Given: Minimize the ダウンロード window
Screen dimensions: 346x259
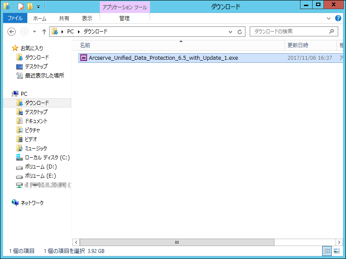Looking at the screenshot, I should pos(306,5).
